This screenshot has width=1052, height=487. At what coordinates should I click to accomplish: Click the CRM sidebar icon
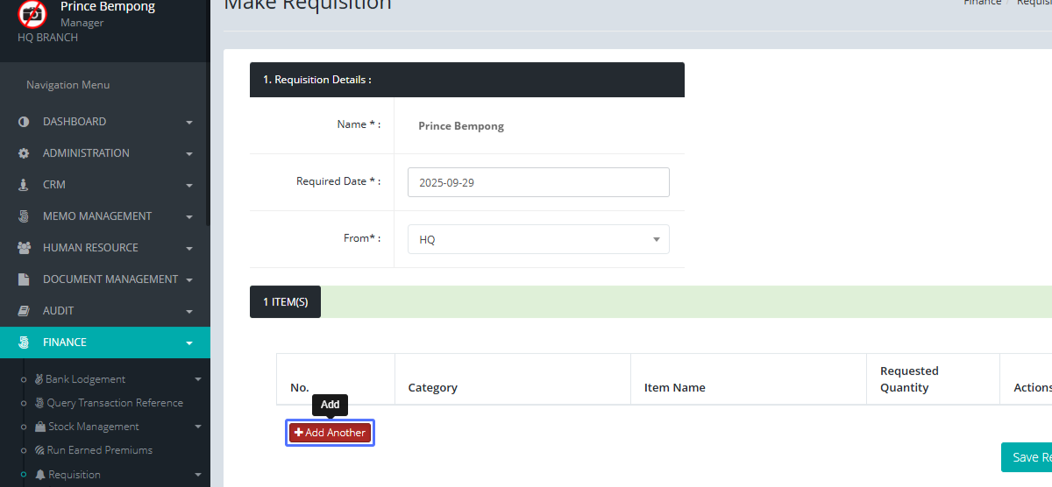(24, 185)
